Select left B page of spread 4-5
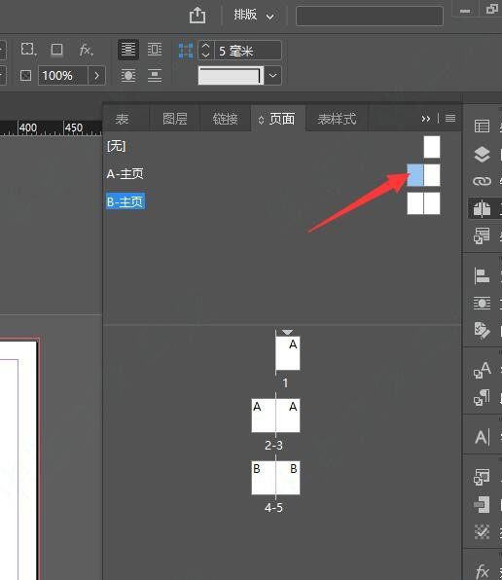502x580 pixels. [x=264, y=478]
